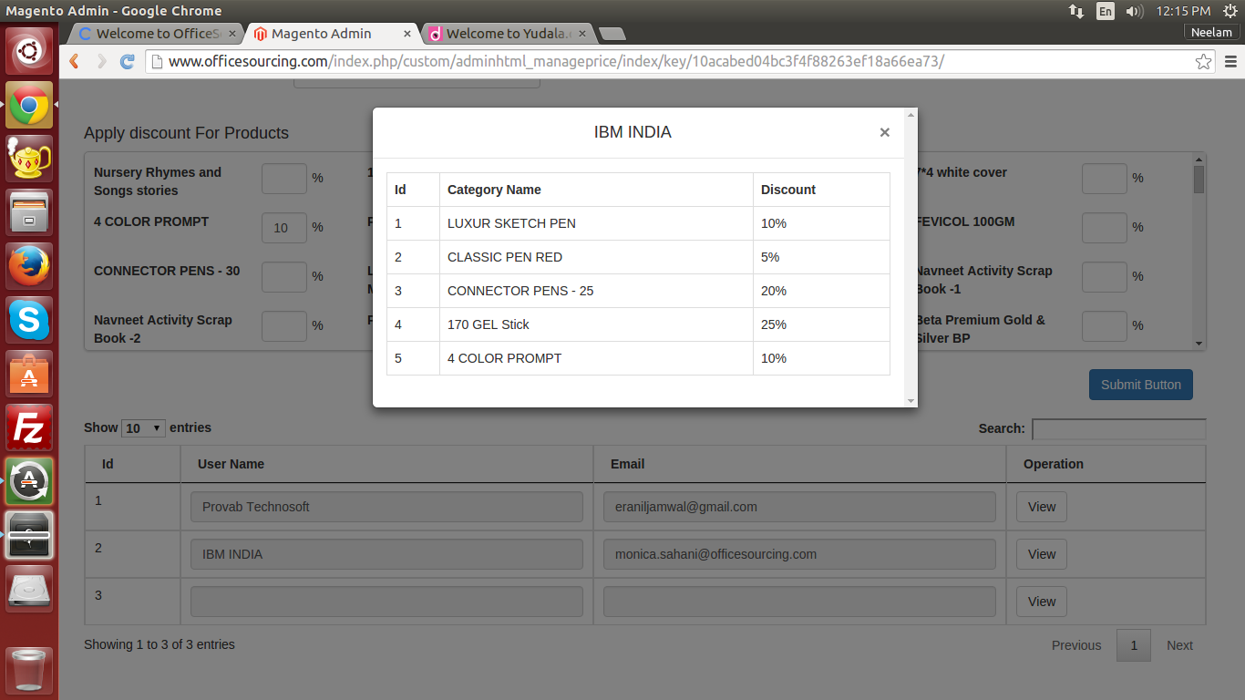Viewport: 1245px width, 700px height.
Task: Open Ubuntu Software Center dock icon
Action: [x=29, y=374]
